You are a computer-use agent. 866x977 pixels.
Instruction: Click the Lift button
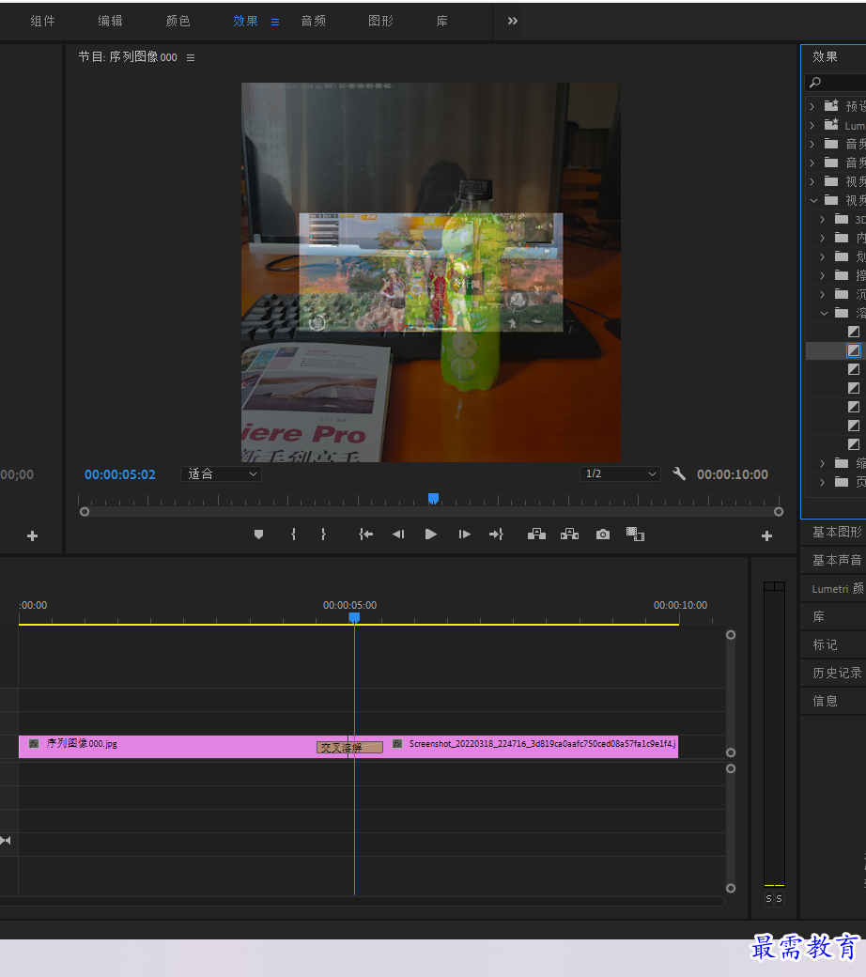[536, 534]
